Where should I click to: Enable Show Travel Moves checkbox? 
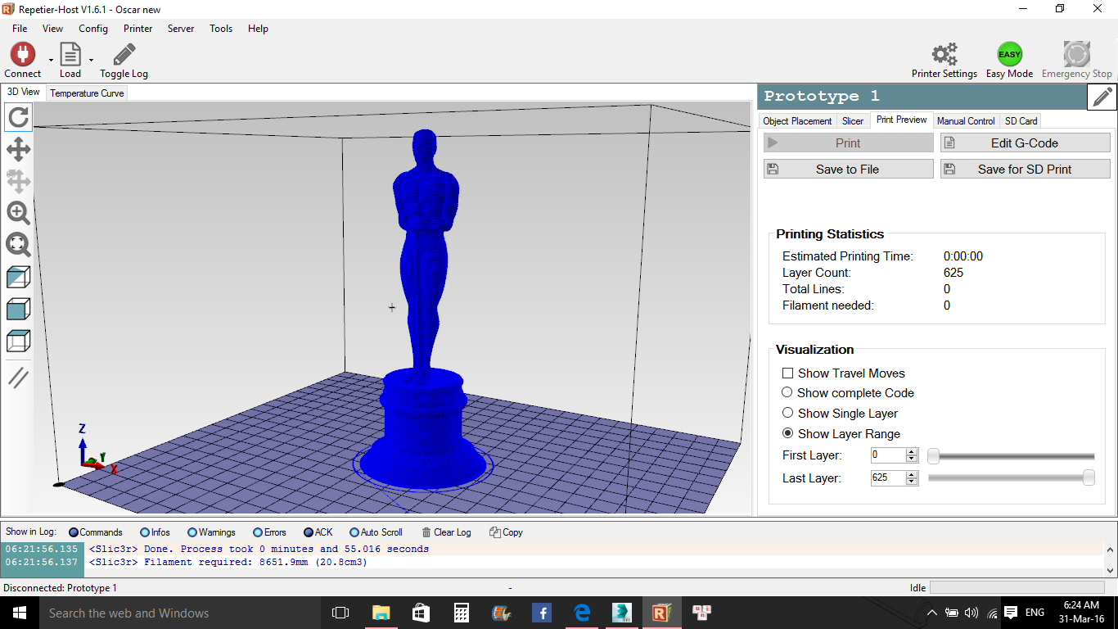click(787, 373)
